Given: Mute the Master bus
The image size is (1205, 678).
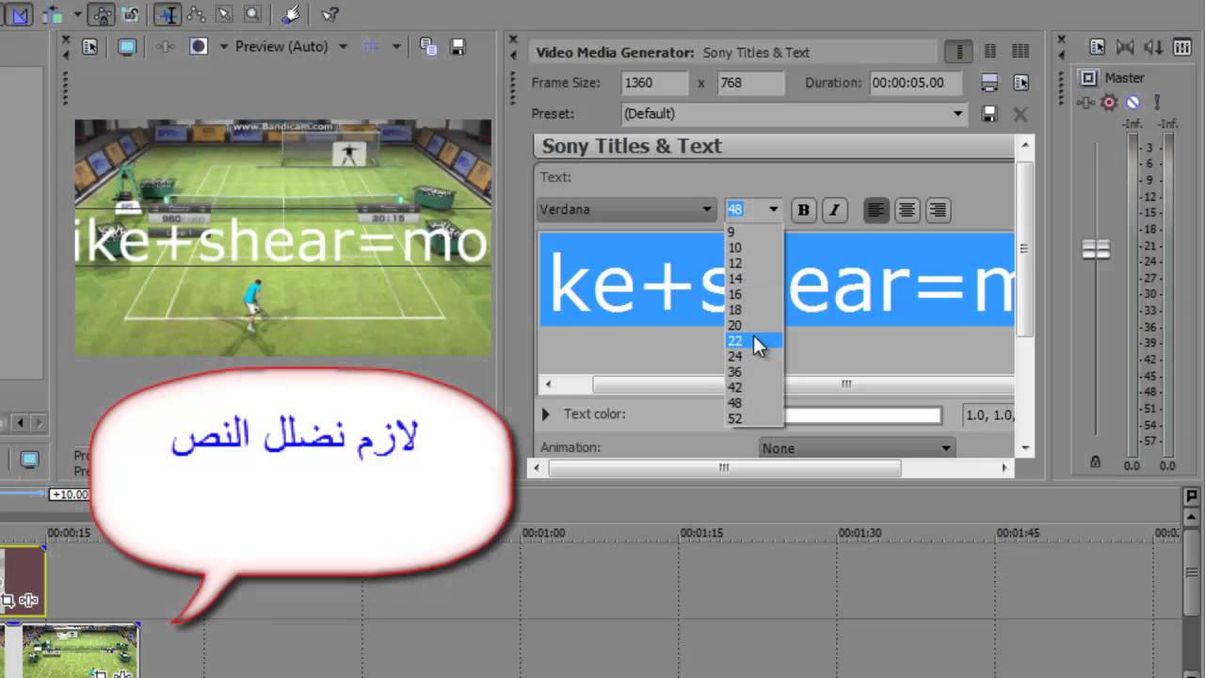Looking at the screenshot, I should point(1133,102).
